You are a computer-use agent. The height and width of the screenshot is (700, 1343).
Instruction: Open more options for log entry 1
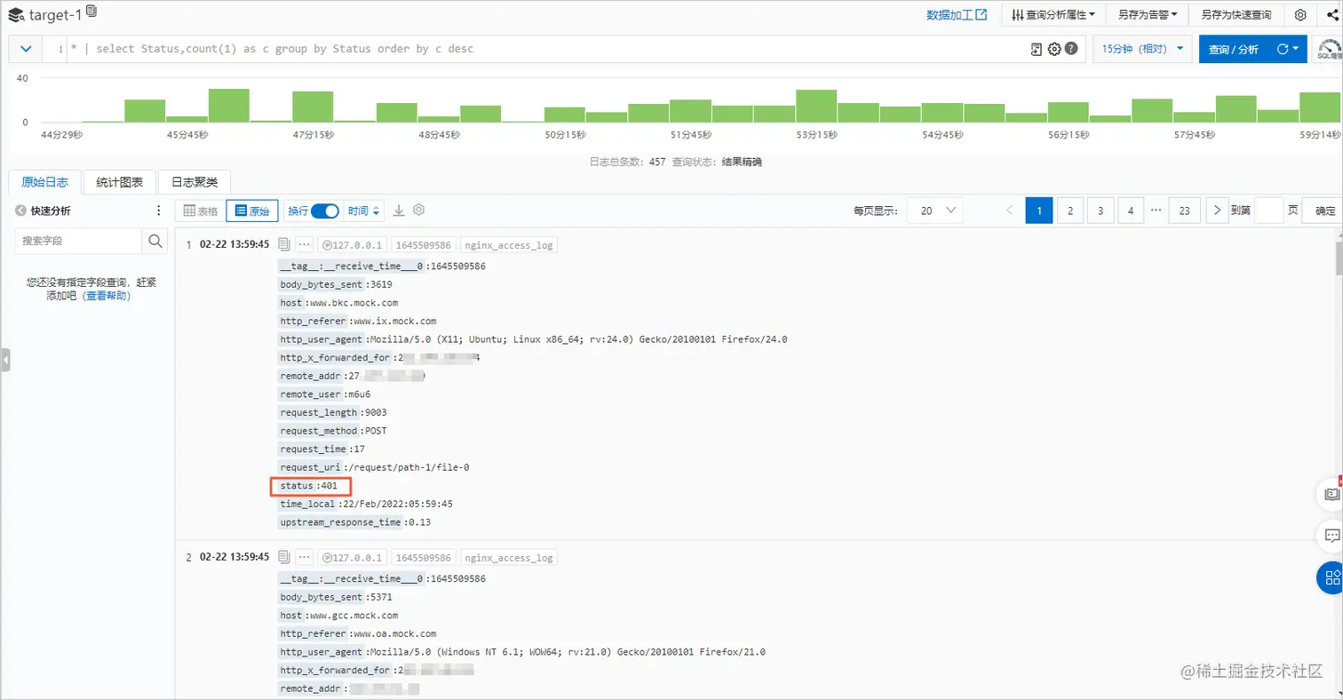point(305,244)
